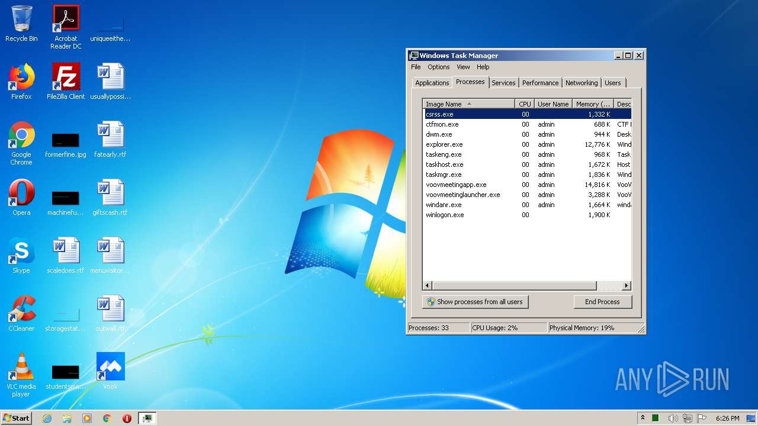Launch the VooV desktop shortcut
The image size is (758, 426).
pos(110,372)
